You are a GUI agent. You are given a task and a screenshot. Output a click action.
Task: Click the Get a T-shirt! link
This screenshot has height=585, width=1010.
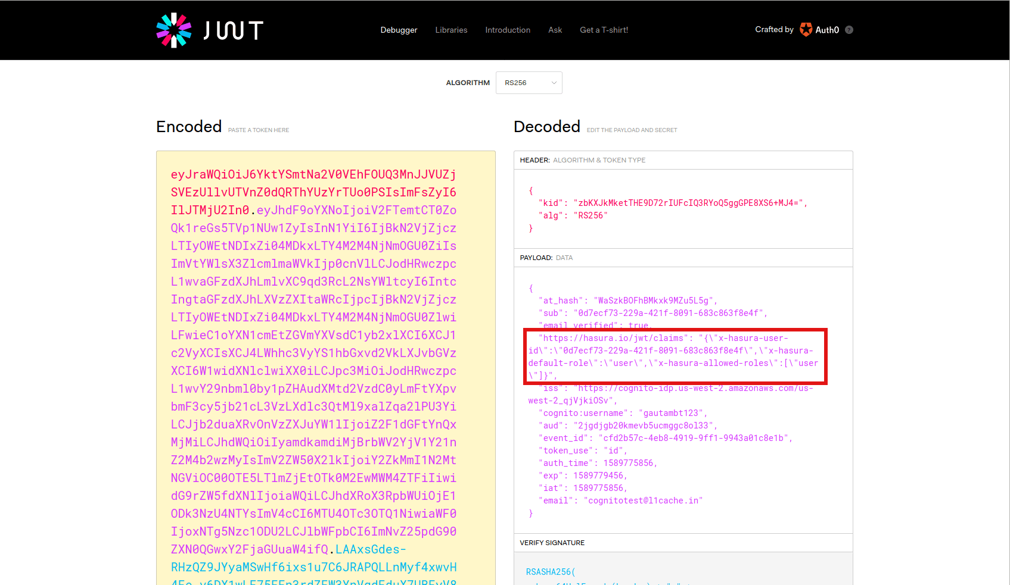pos(604,30)
